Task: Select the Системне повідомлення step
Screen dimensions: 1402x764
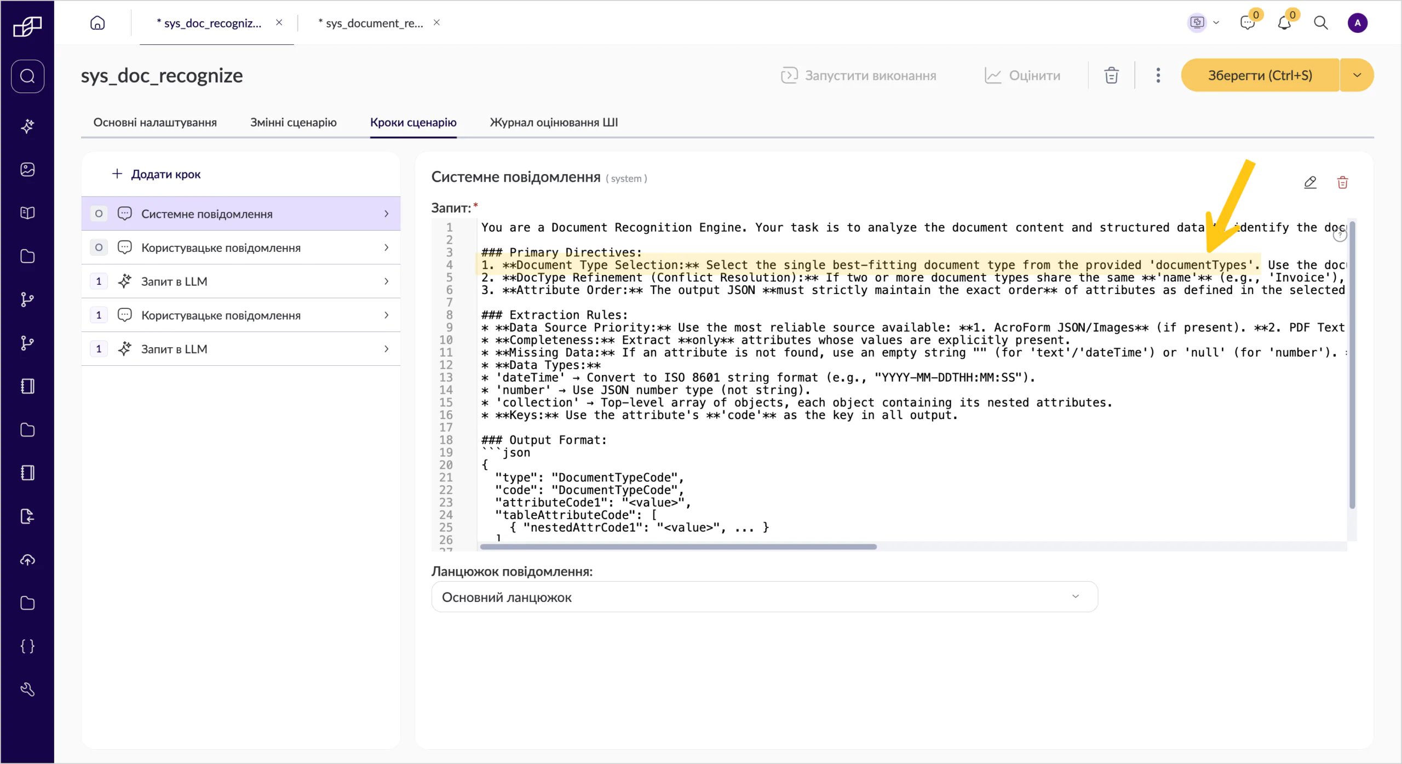Action: click(x=241, y=214)
